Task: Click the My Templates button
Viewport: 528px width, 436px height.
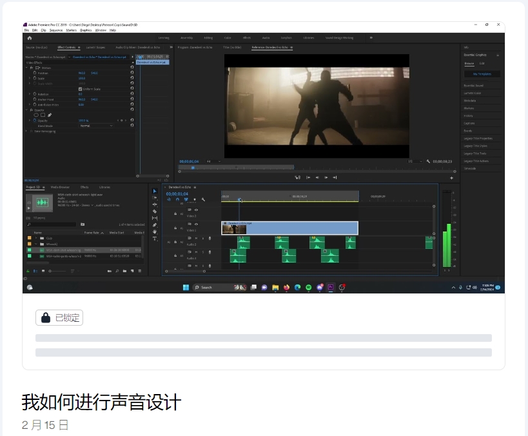Action: click(482, 74)
